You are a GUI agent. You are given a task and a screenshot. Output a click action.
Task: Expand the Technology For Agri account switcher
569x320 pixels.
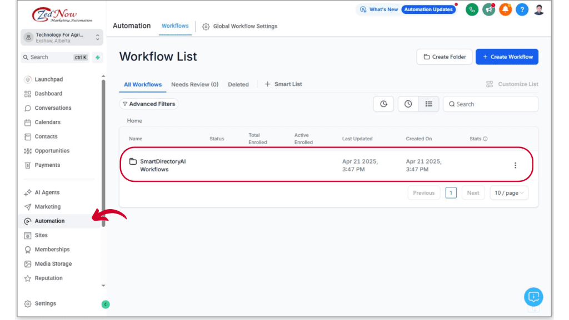pyautogui.click(x=62, y=37)
